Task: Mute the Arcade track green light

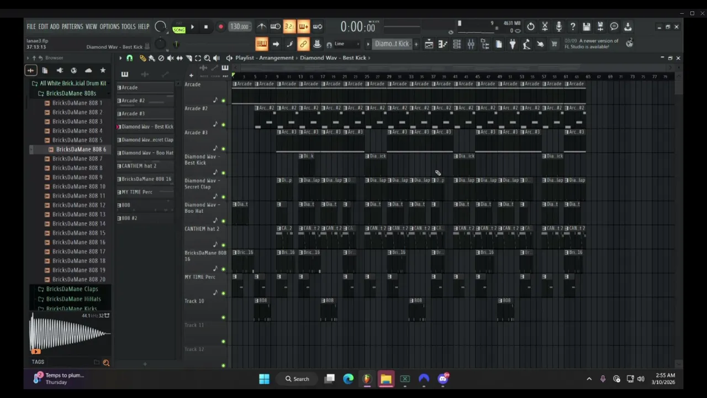Action: (x=223, y=101)
